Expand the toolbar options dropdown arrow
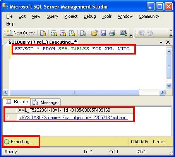 click(131, 35)
